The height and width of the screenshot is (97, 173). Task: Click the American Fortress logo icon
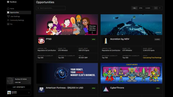(41, 89)
